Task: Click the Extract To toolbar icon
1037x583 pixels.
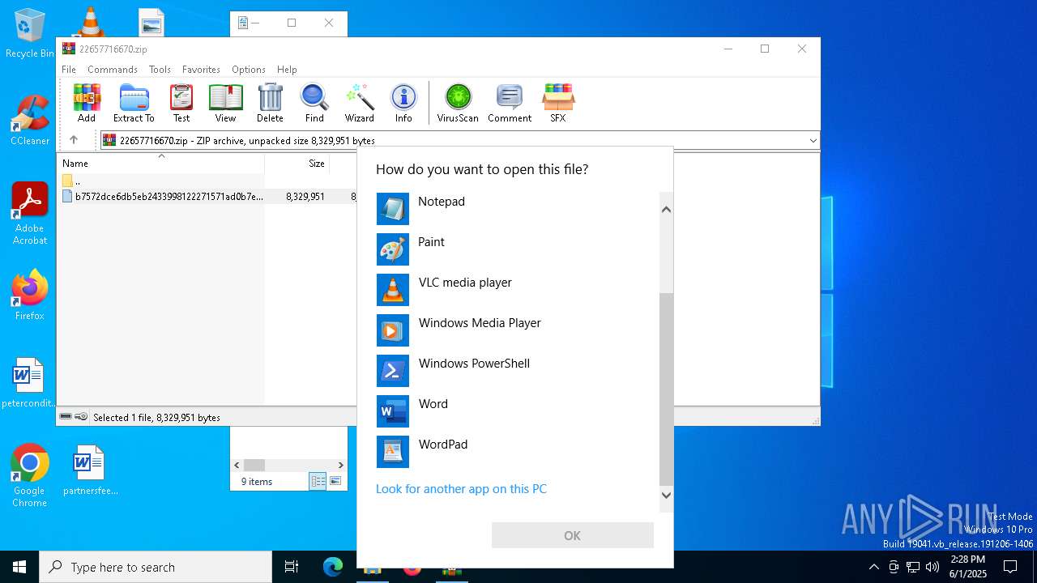Action: click(134, 103)
